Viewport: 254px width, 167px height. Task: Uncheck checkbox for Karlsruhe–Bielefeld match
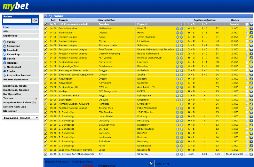(46, 133)
